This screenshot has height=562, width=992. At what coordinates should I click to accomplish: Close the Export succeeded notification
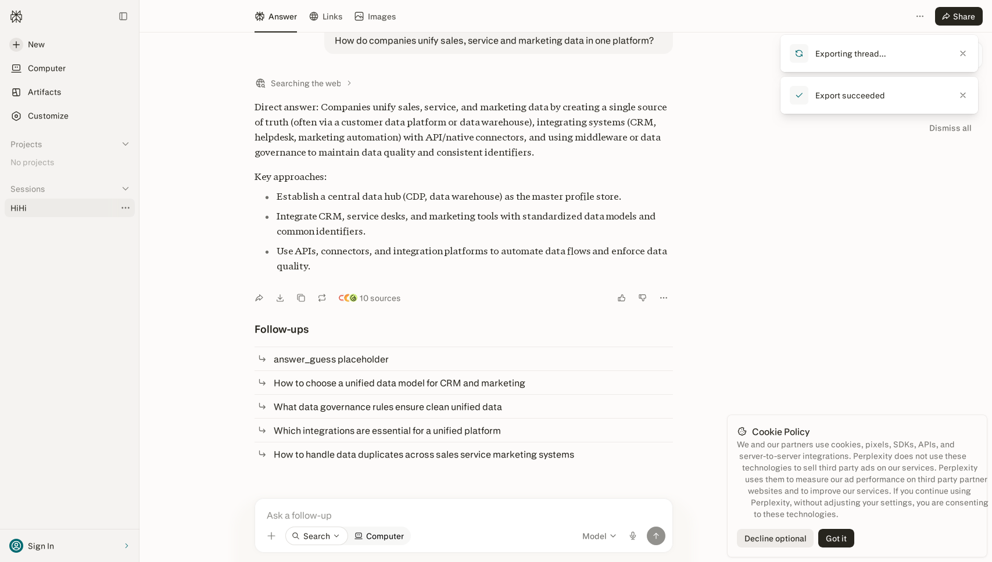[963, 95]
